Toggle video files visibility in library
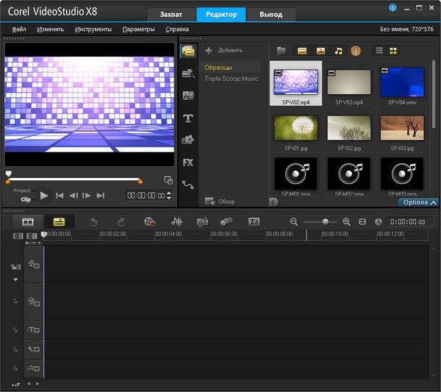 [301, 51]
